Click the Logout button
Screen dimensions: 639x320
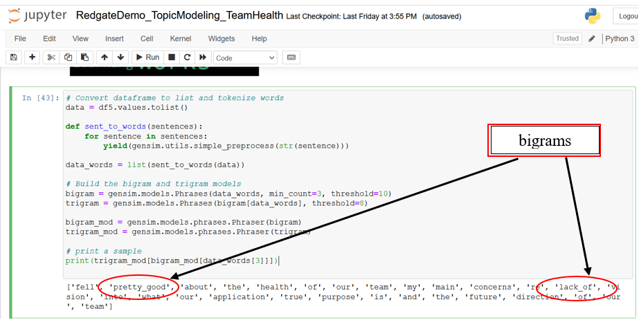(x=626, y=17)
